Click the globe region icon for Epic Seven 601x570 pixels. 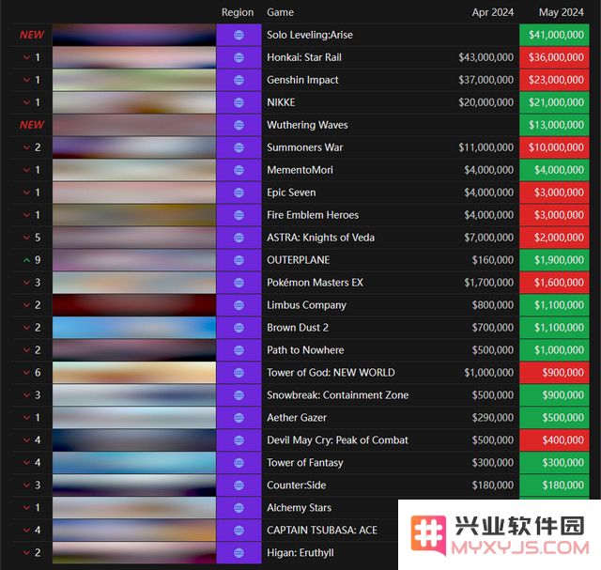point(239,193)
